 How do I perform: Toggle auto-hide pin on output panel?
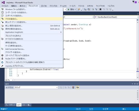click(135, 84)
